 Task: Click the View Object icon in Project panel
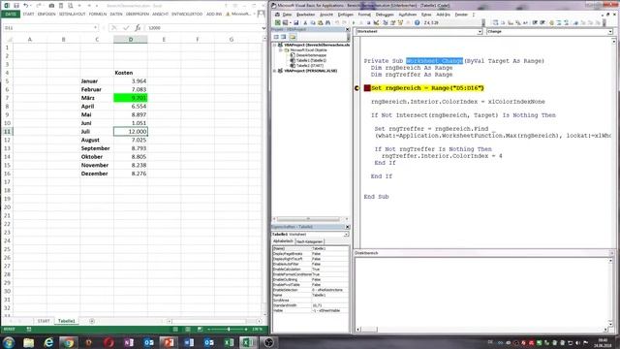284,37
